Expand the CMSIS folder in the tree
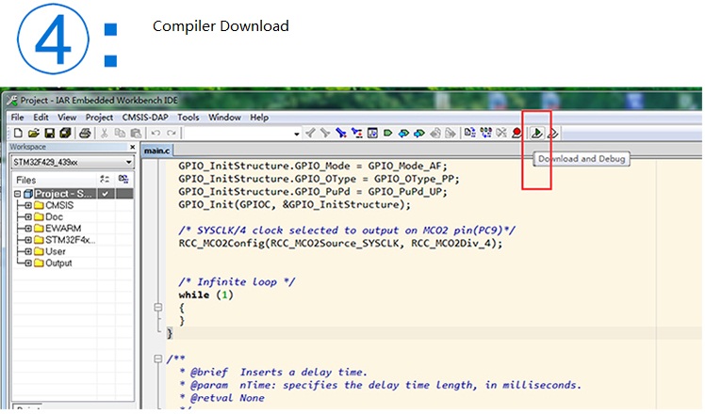705x414 pixels. pos(28,205)
